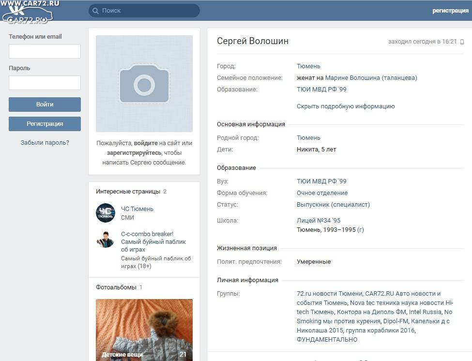Open Intel Russia group link
The width and height of the screenshot is (472, 361).
[425, 312]
